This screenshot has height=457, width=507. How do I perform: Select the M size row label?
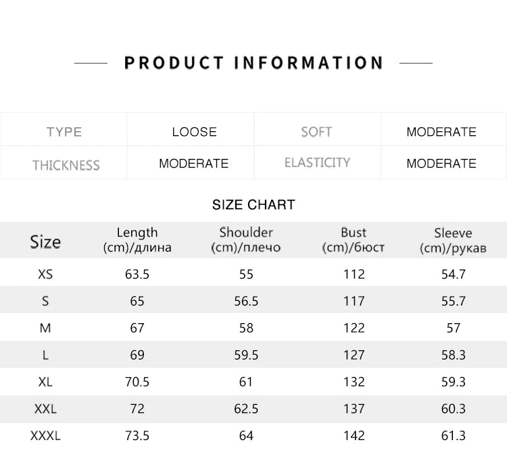[45, 328]
